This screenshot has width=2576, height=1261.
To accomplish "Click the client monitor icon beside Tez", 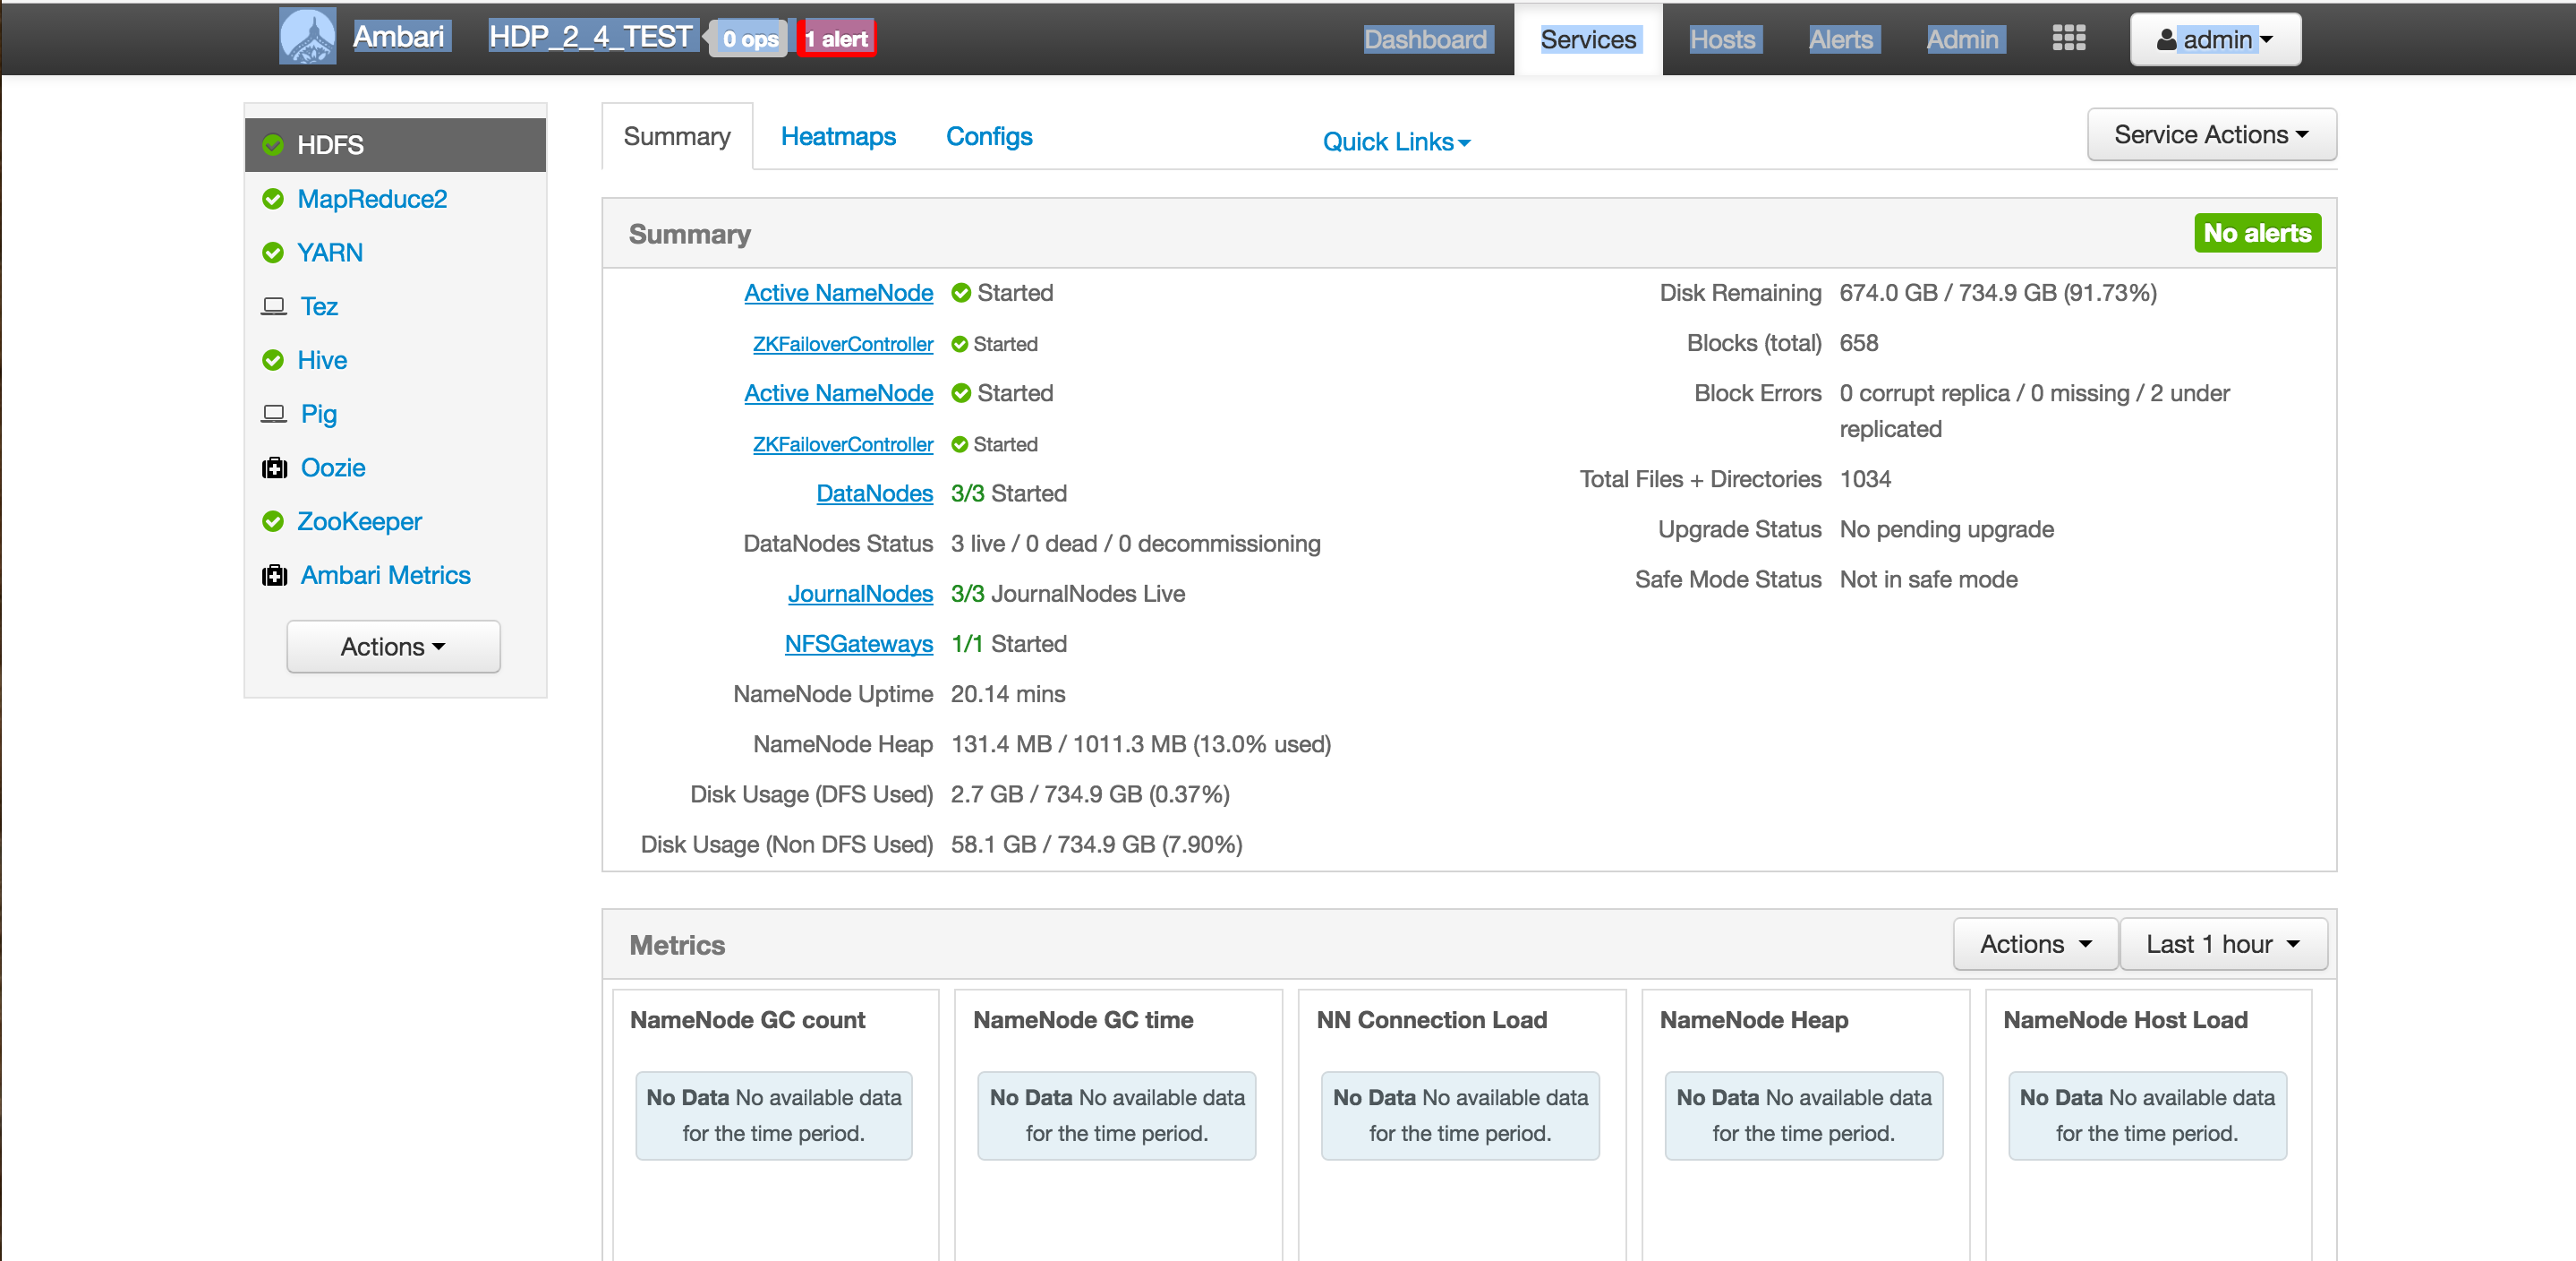I will [x=274, y=306].
